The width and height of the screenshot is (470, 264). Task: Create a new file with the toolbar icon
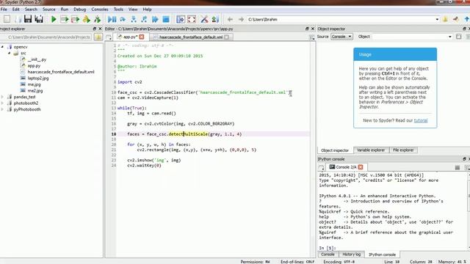[7, 19]
